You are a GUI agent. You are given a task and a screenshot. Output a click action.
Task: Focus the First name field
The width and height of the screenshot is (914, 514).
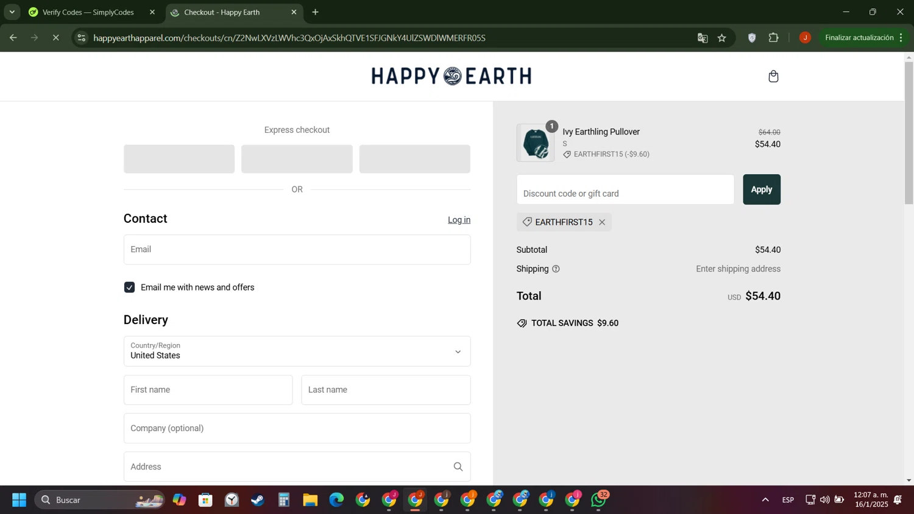point(208,390)
